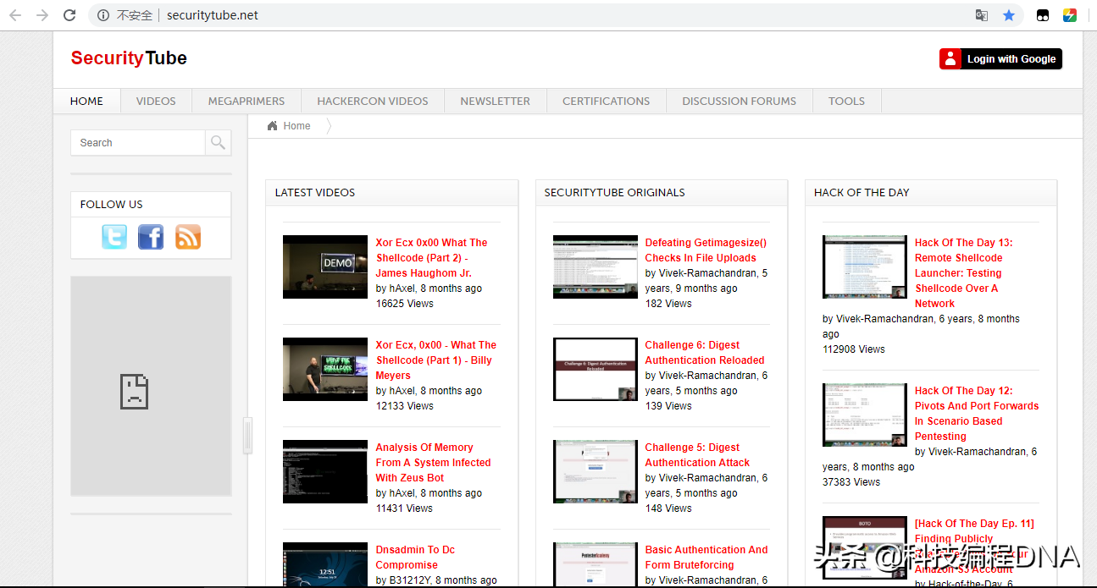Click the SecurityTube logo
This screenshot has height=588, width=1097.
(x=129, y=58)
